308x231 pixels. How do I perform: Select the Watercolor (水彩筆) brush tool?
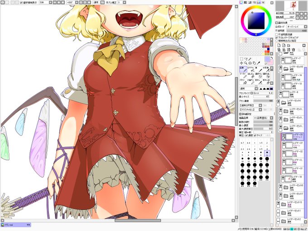click(266, 69)
